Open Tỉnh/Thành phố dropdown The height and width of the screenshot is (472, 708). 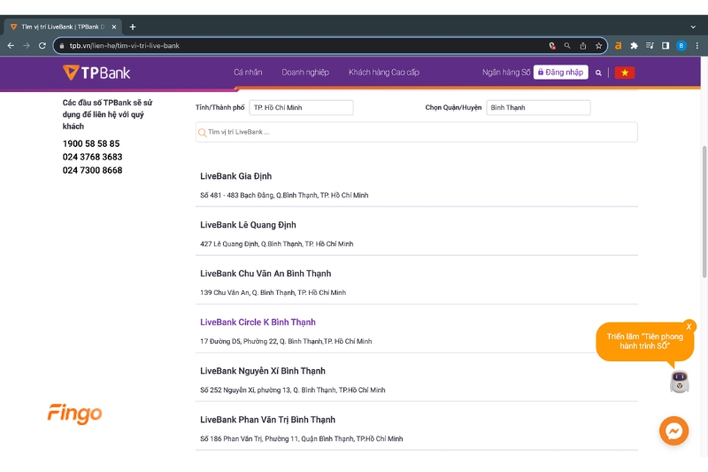pyautogui.click(x=301, y=107)
